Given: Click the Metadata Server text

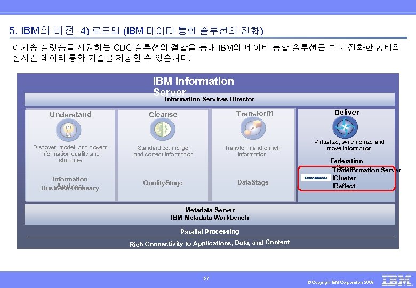Looking at the screenshot, I should pyautogui.click(x=210, y=210).
